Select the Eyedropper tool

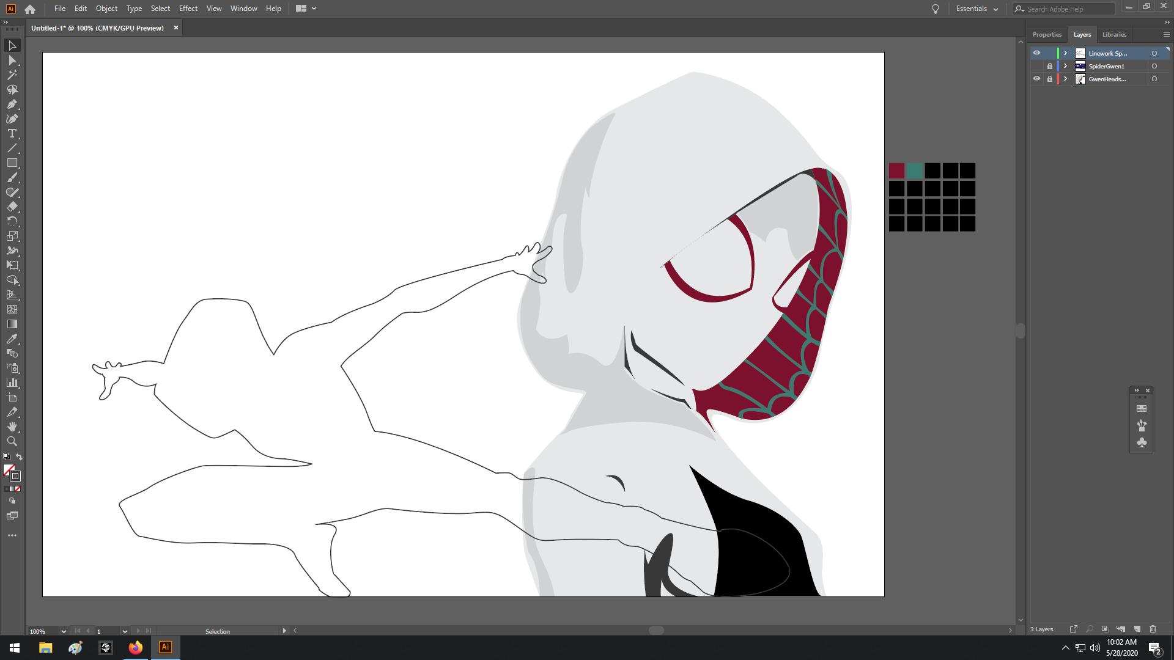pyautogui.click(x=12, y=339)
